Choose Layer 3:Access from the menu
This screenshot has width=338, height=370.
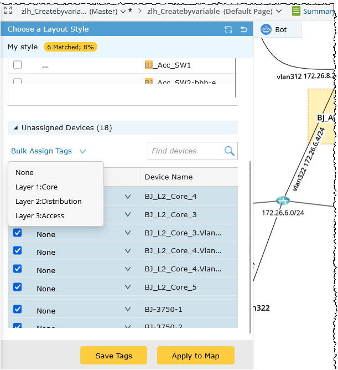pyautogui.click(x=40, y=216)
